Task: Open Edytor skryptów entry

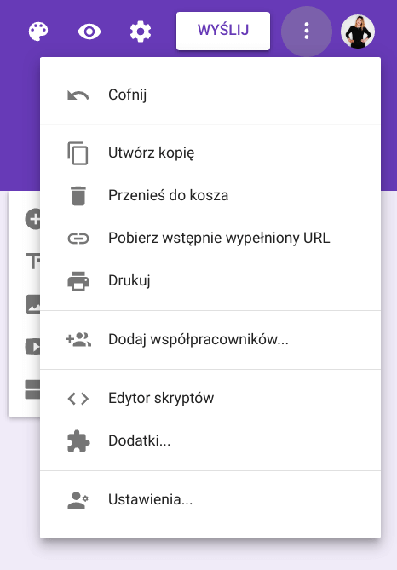Action: 210,398
